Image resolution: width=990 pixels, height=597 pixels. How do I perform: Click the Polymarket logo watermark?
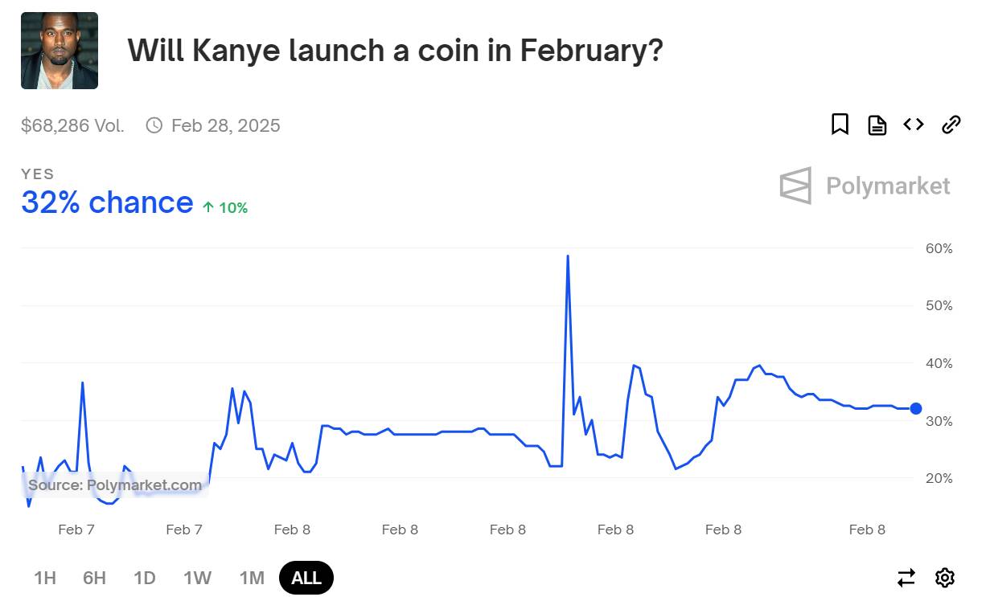[865, 186]
